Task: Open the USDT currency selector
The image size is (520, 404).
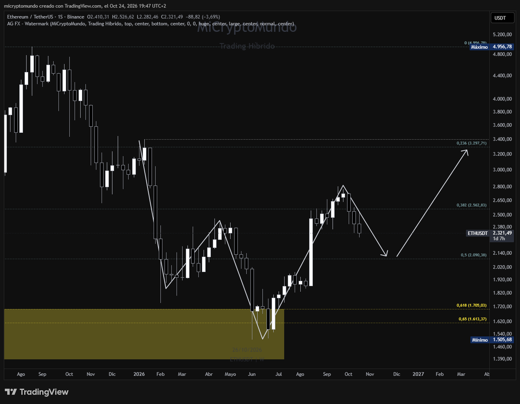Action: (503, 18)
